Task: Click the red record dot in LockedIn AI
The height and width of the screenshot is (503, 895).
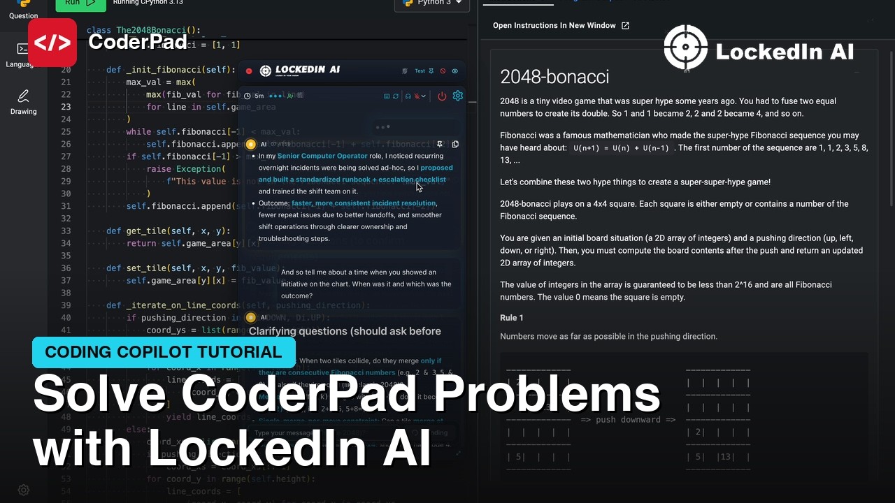Action: (249, 71)
